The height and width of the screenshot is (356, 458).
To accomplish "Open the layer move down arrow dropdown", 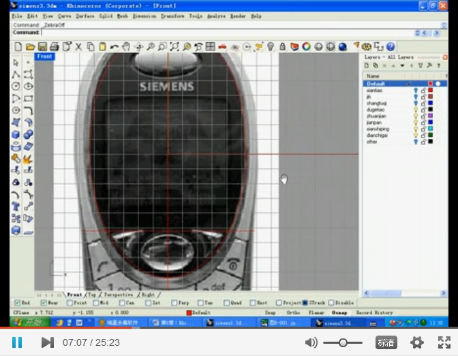I will click(x=403, y=65).
